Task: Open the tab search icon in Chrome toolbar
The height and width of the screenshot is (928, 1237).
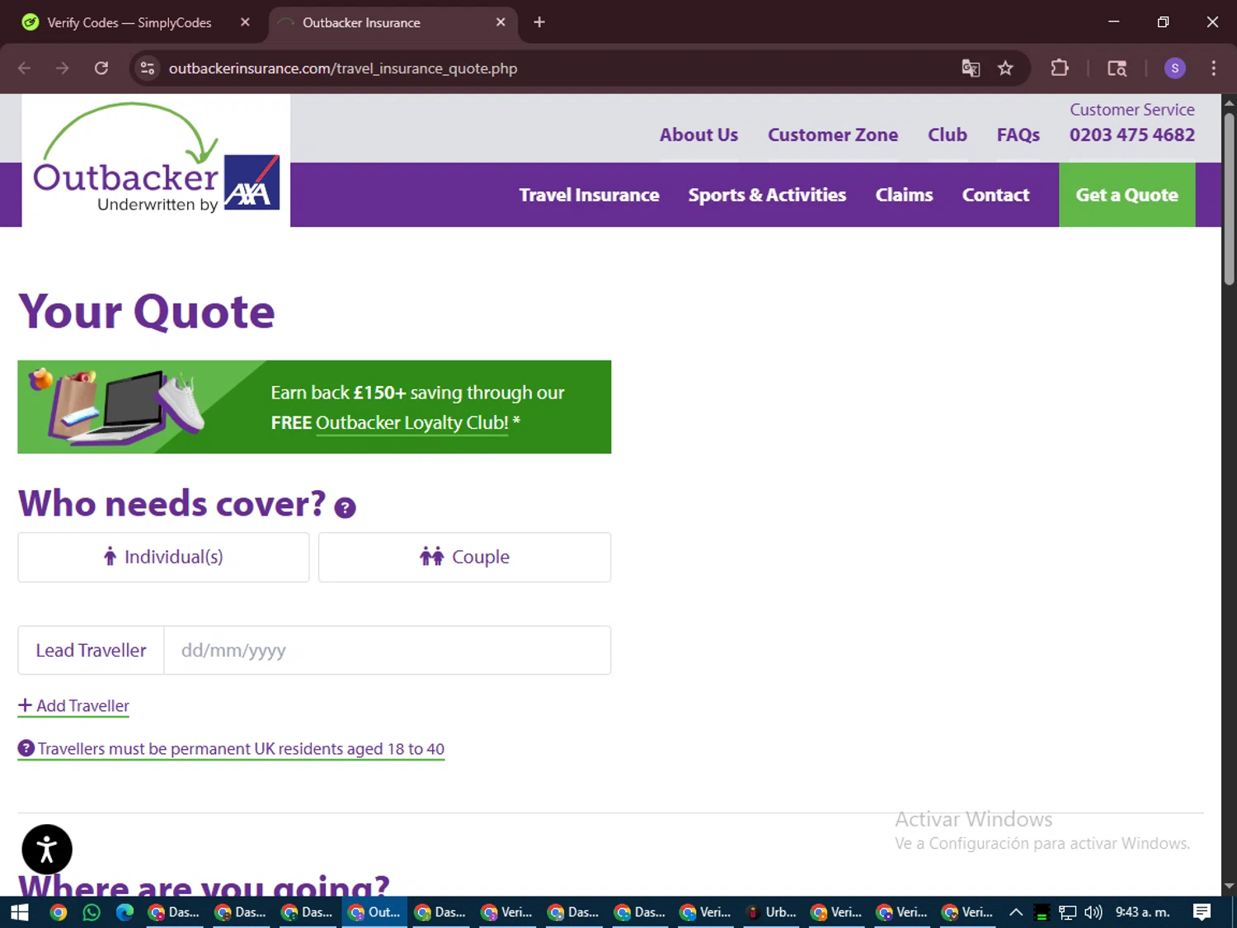Action: pos(1117,68)
